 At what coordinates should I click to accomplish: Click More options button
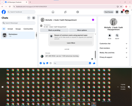point(82,30)
